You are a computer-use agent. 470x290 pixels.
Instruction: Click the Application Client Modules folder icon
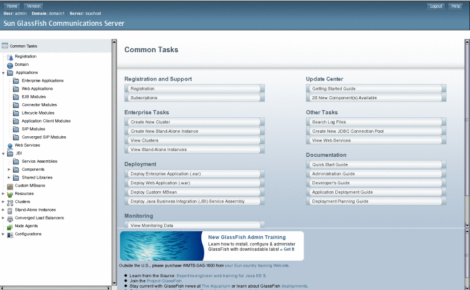point(16,121)
